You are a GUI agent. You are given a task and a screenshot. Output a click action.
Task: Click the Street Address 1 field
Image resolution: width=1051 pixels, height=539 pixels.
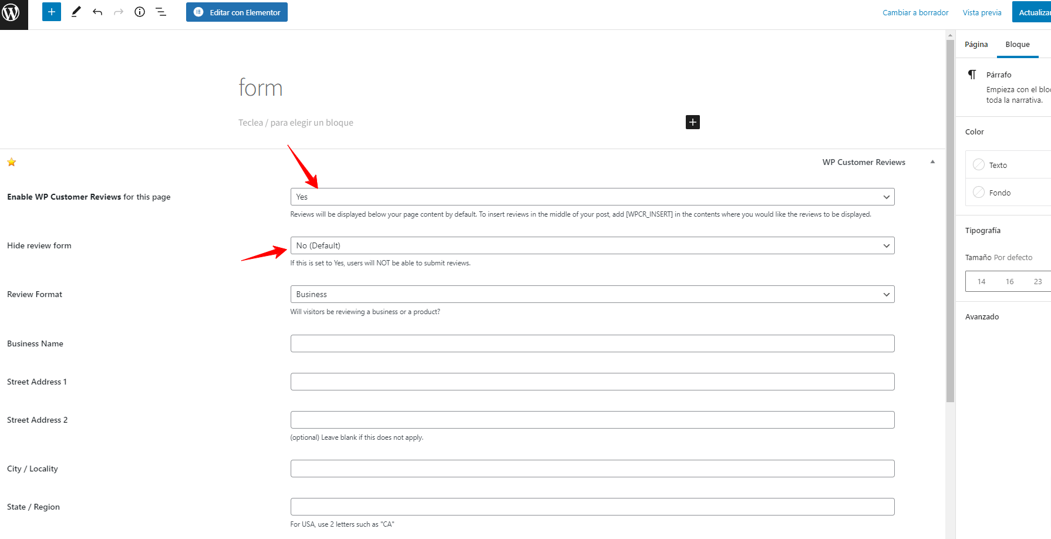[592, 382]
